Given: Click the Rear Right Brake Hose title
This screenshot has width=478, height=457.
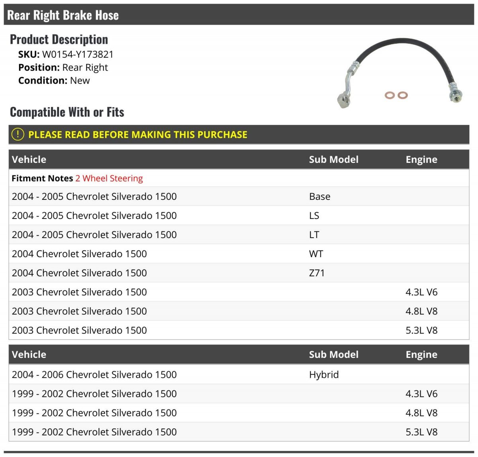Looking at the screenshot, I should [x=63, y=15].
